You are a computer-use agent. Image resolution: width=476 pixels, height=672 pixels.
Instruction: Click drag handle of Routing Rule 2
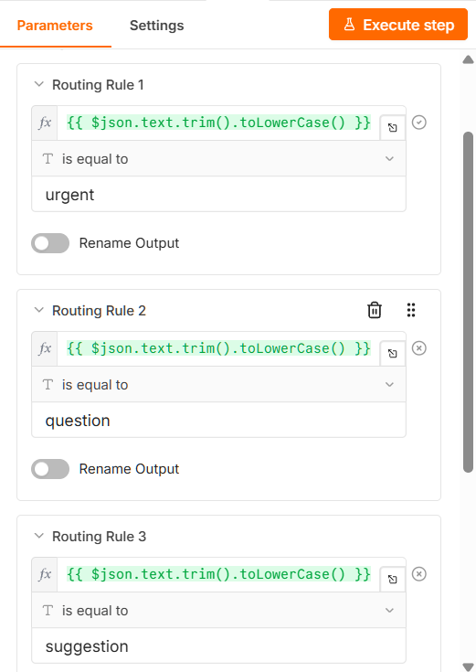pos(411,310)
